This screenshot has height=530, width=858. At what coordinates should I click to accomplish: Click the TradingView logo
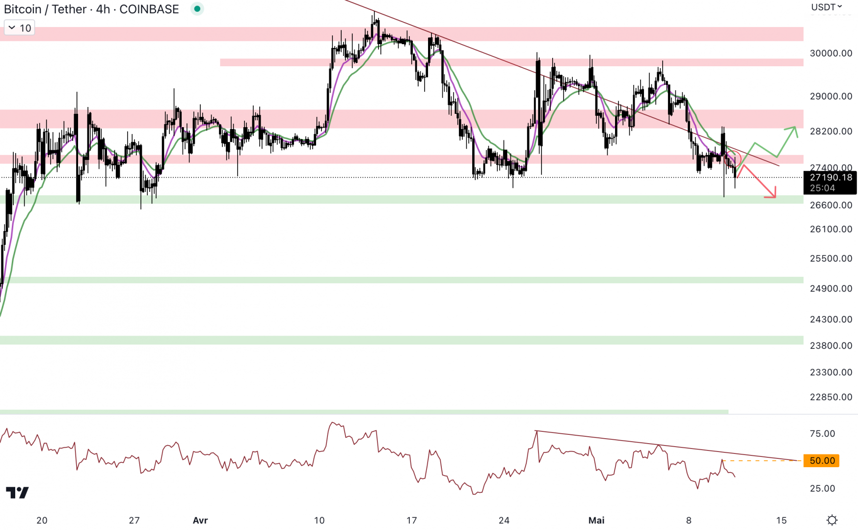coord(17,493)
